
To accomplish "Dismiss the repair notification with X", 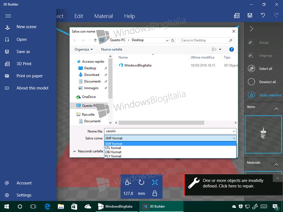I will coord(278,178).
